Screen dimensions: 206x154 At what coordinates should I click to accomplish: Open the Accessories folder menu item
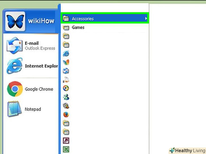click(105, 19)
